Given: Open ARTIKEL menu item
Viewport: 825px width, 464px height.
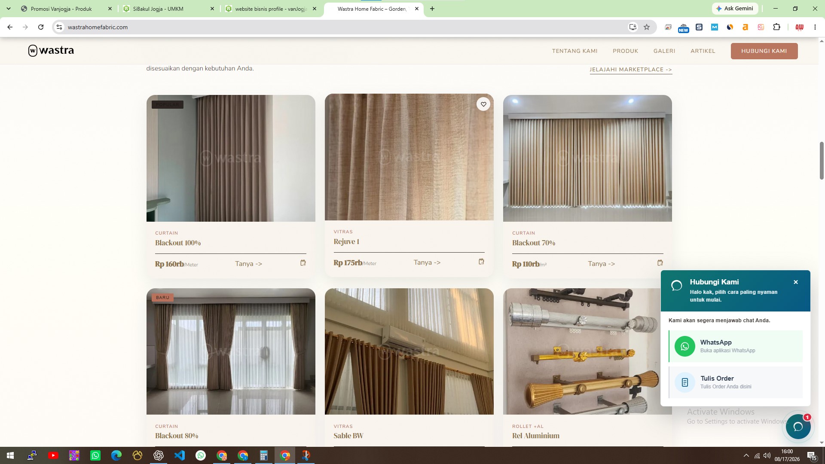Looking at the screenshot, I should (703, 51).
